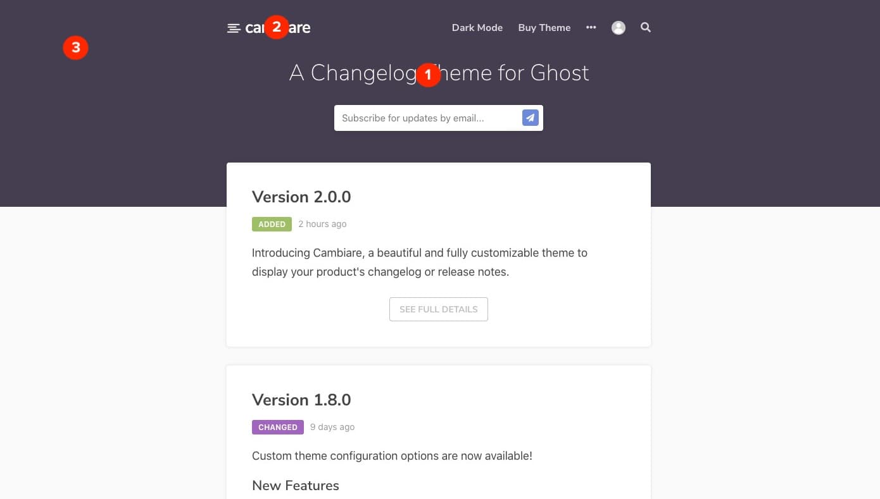Click the CHANGED tag badge
This screenshot has width=880, height=499.
pos(278,427)
